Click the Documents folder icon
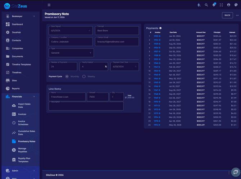Image resolution: width=241 pixels, height=179 pixels. coord(8,56)
